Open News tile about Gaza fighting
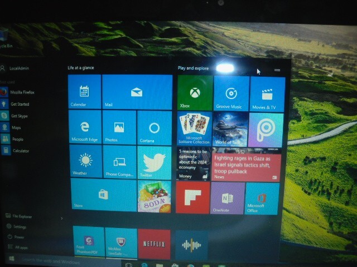This screenshot has width=357, height=267. pos(246,165)
